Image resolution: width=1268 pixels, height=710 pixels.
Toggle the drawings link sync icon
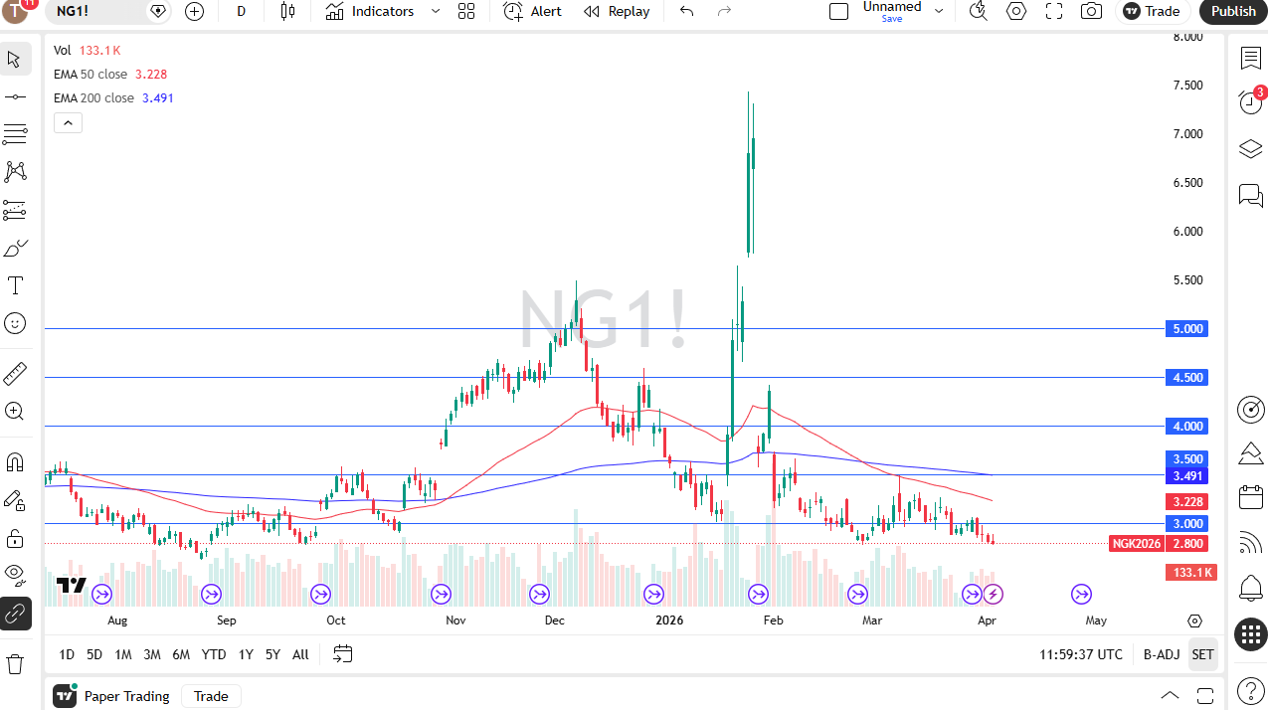pos(15,614)
